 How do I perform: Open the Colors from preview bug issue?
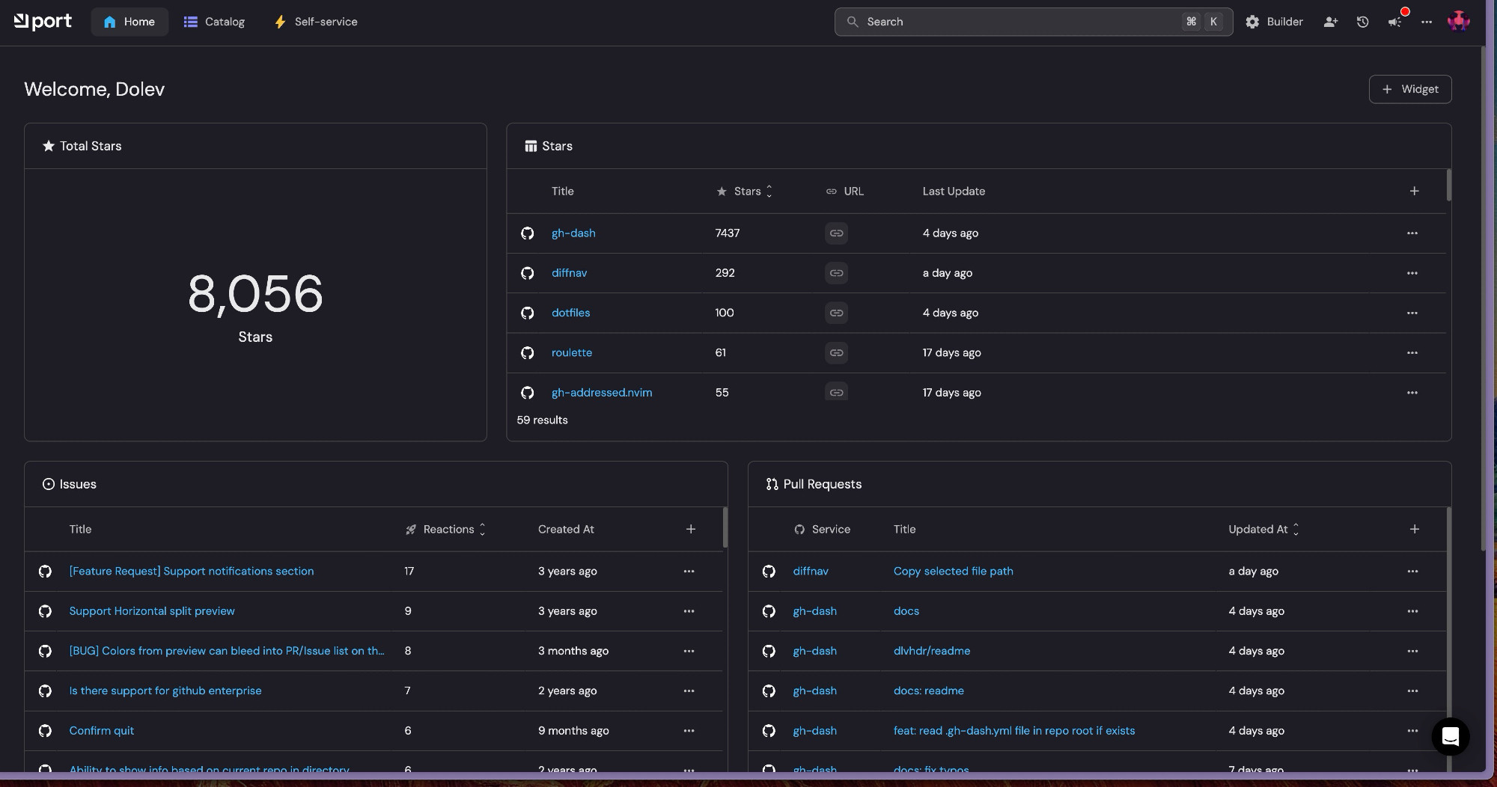click(226, 651)
